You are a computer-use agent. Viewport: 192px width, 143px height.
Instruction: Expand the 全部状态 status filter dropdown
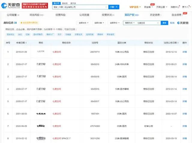83,23
